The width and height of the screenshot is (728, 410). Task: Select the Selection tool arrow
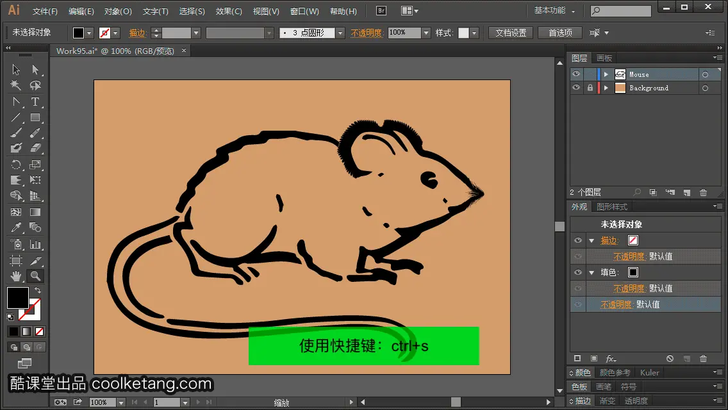pos(16,70)
